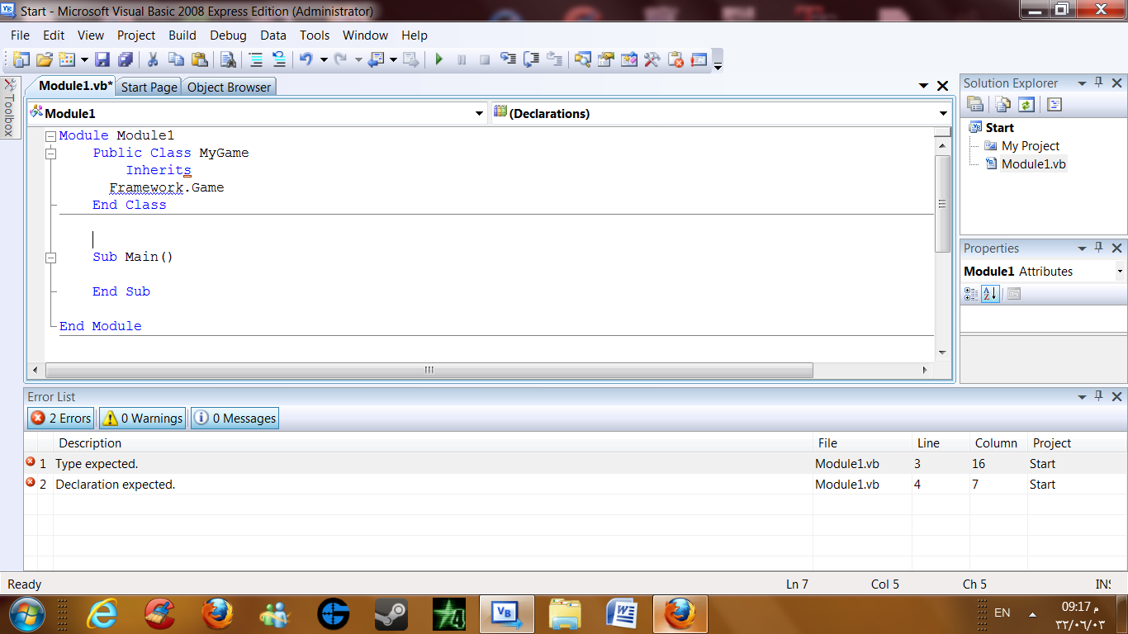The width and height of the screenshot is (1128, 634).
Task: Sort error list by Description column
Action: coord(434,442)
